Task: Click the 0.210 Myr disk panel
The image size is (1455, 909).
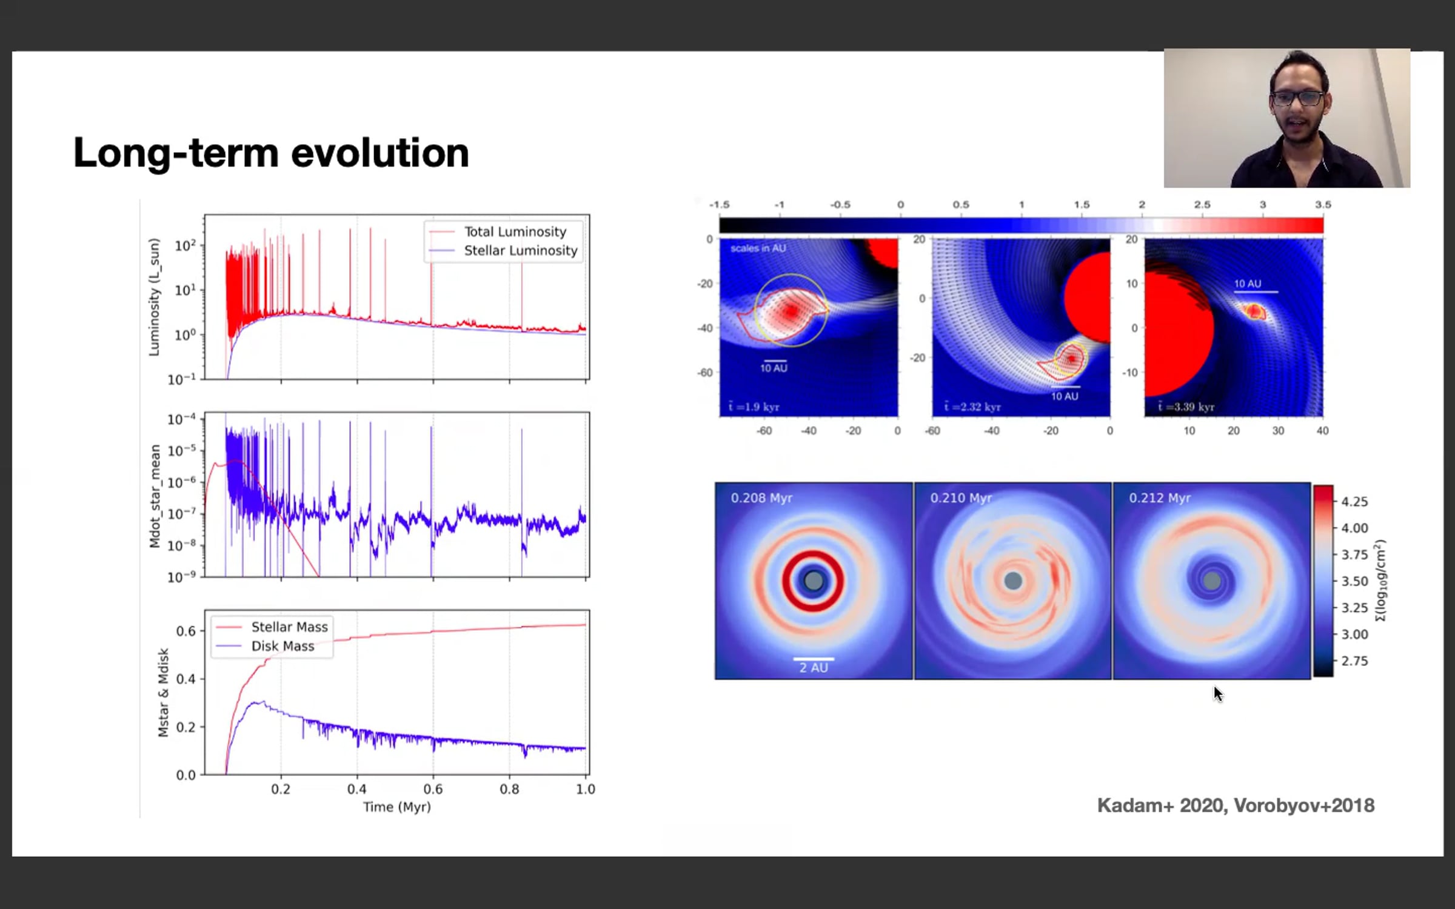Action: pyautogui.click(x=1012, y=581)
